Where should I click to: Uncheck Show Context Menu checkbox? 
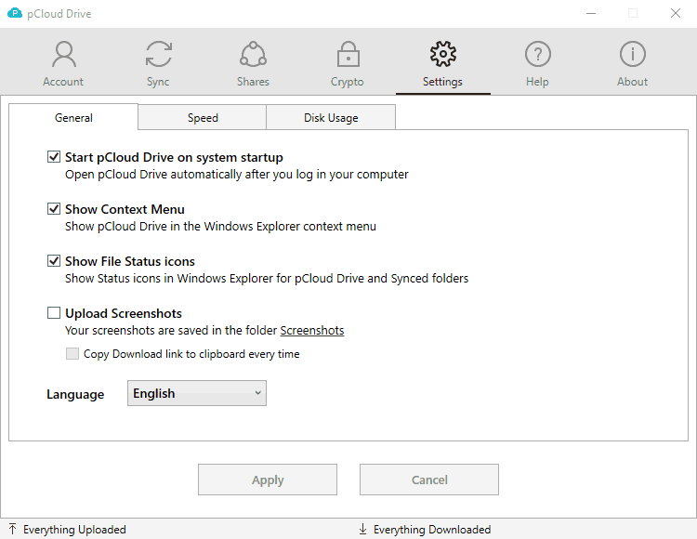coord(54,208)
